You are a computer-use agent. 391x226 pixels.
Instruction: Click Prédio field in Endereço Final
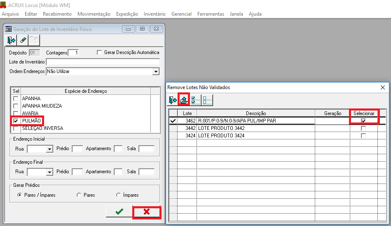click(x=77, y=172)
